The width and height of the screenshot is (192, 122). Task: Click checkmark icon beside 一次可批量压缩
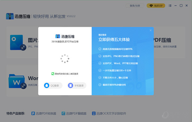[100, 70]
